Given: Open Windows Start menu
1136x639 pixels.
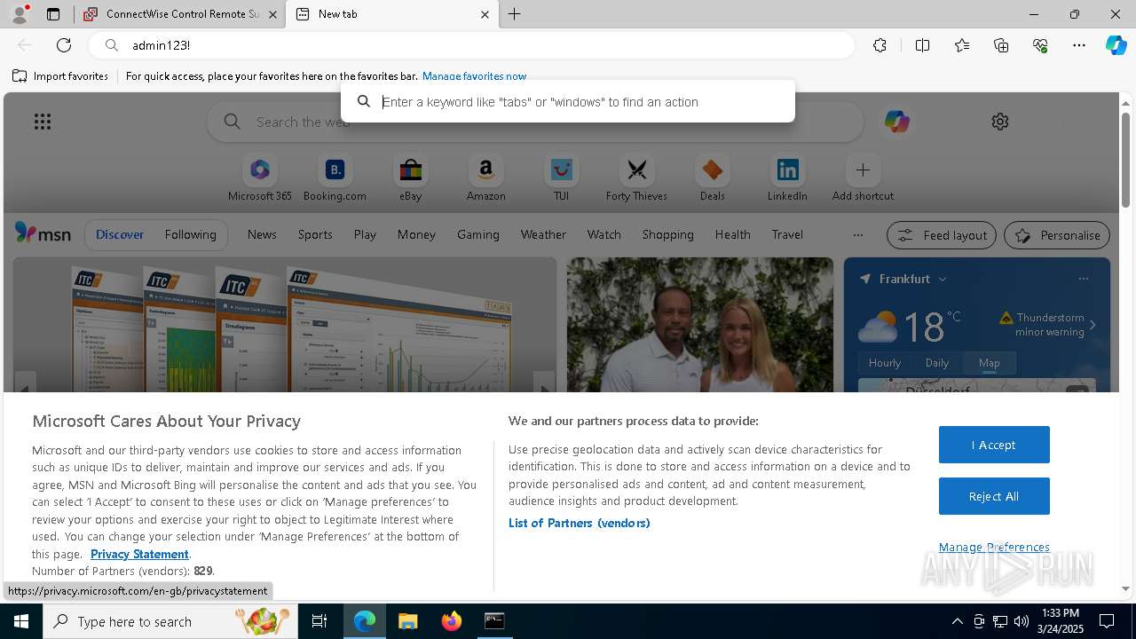Looking at the screenshot, I should click(x=21, y=621).
